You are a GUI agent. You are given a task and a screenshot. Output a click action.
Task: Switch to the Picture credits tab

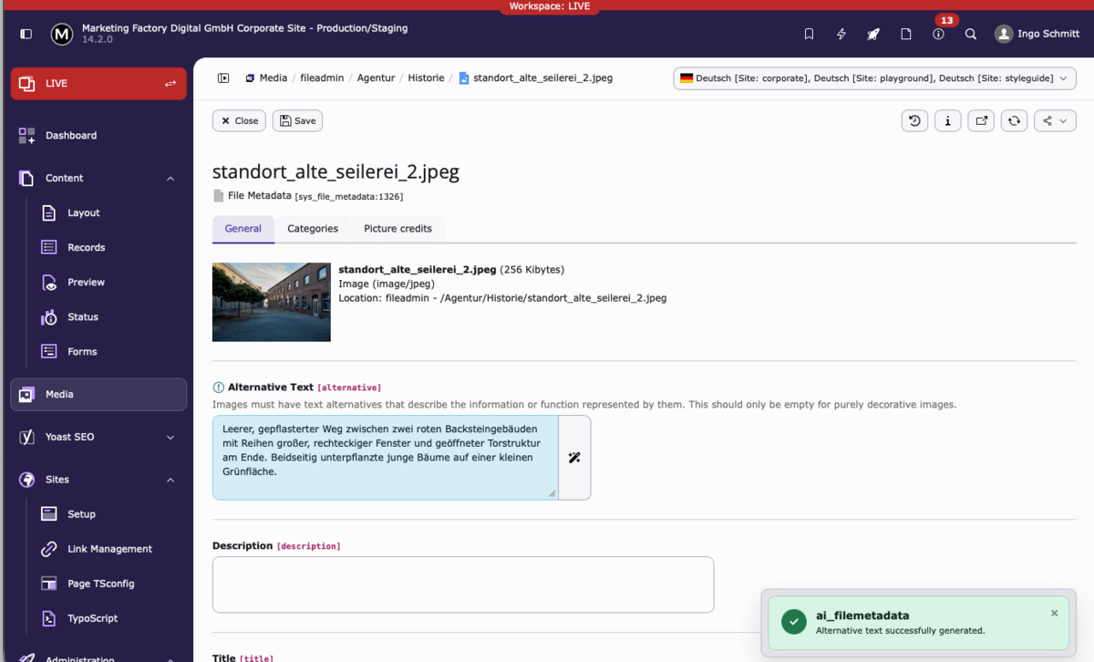397,229
